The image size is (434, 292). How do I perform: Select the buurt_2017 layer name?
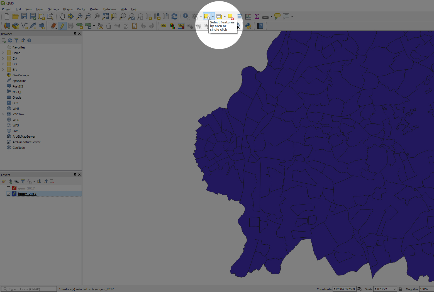[x=27, y=194]
